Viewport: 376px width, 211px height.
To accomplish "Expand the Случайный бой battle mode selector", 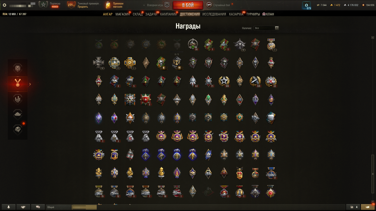I will (219, 5).
